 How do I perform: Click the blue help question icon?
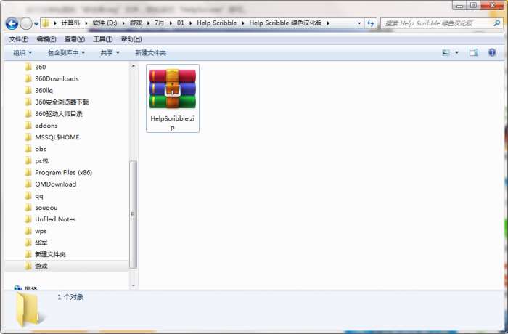(x=492, y=52)
